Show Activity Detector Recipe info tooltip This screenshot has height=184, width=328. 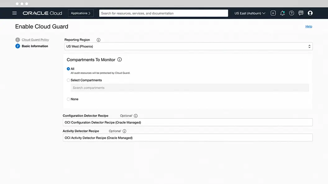click(125, 131)
